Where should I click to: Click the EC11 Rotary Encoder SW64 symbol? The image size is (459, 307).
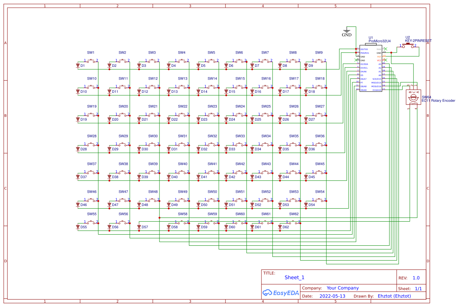[x=413, y=97]
